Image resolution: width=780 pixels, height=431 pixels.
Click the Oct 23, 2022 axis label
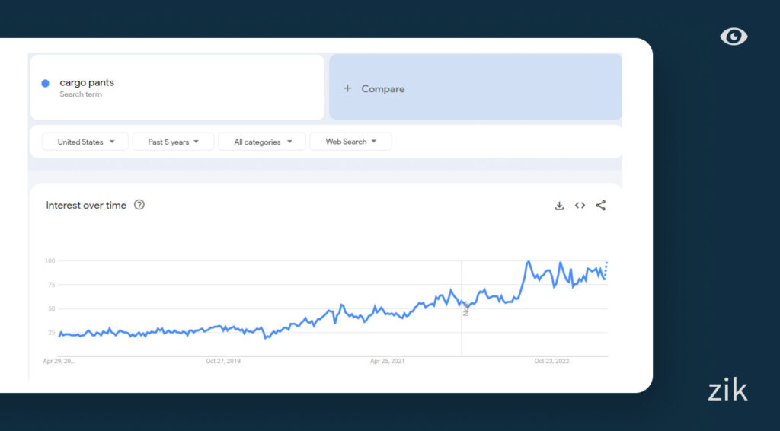(551, 361)
